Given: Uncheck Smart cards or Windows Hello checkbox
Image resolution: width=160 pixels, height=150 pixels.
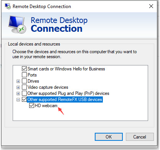Looking at the screenshot, I should pos(24,68).
